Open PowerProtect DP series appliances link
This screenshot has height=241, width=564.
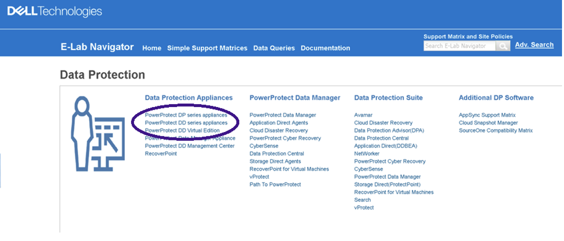pyautogui.click(x=186, y=115)
